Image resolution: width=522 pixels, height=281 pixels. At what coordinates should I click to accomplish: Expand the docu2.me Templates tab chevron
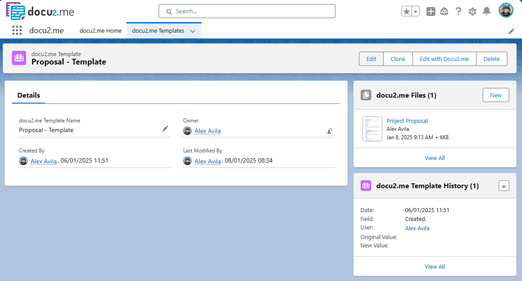192,31
